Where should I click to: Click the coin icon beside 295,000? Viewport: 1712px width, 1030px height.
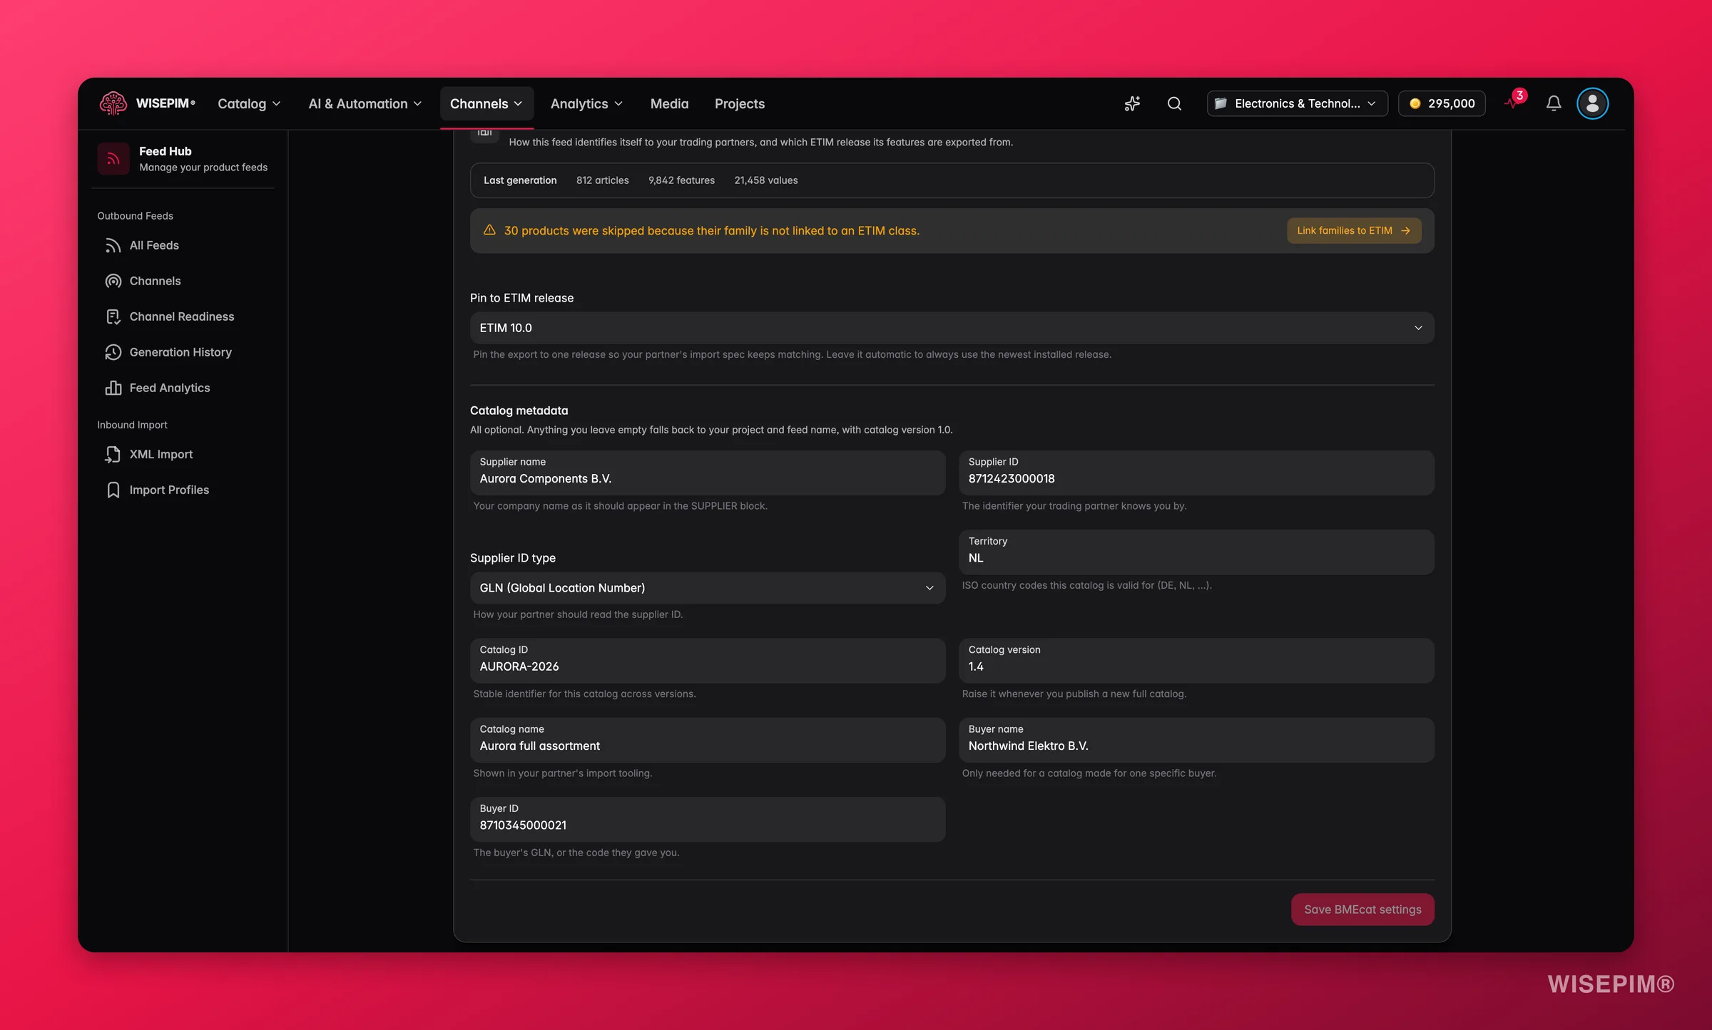(x=1415, y=103)
